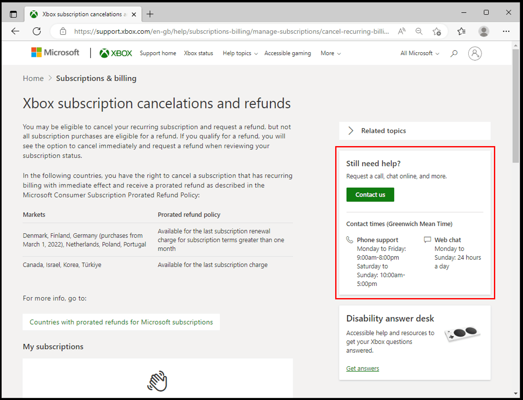
Task: Click the Contact us button
Action: [x=370, y=195]
